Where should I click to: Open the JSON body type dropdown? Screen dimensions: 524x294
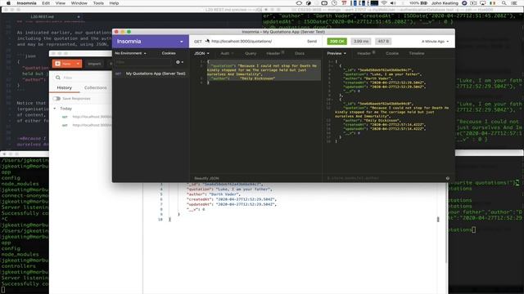click(201, 53)
